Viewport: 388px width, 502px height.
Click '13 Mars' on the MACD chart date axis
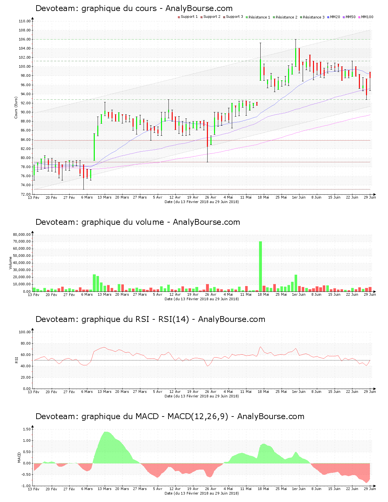click(x=104, y=489)
